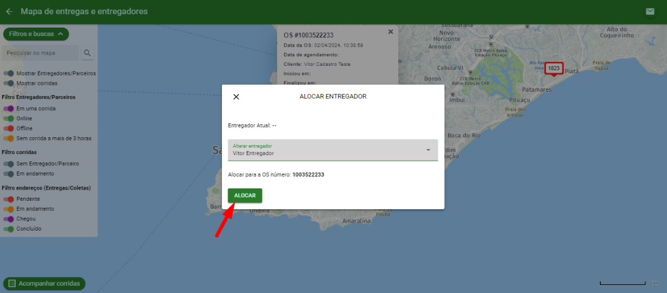Click the Patamares label on map
667x293 pixels.
pos(536,90)
